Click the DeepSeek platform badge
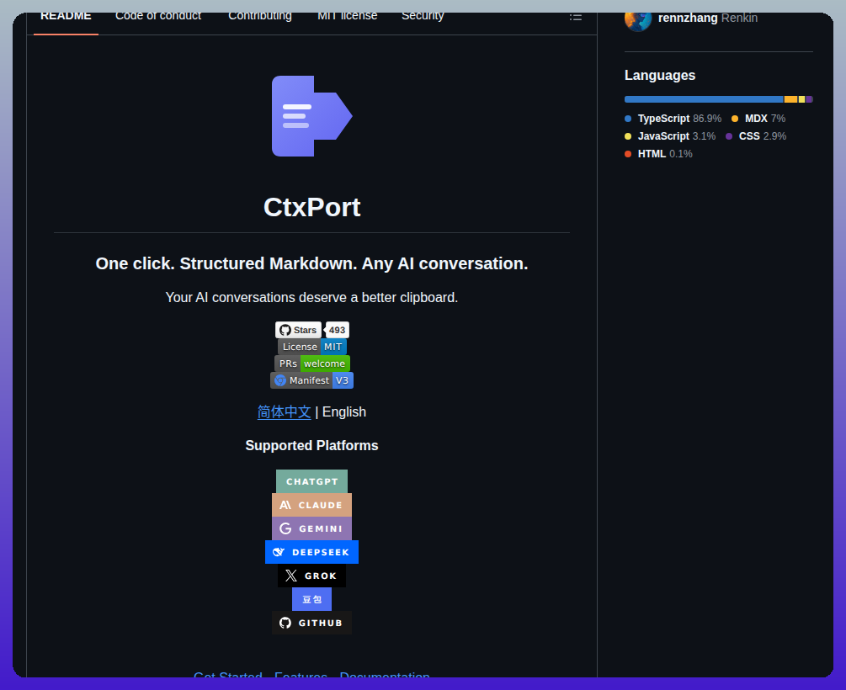 (311, 552)
